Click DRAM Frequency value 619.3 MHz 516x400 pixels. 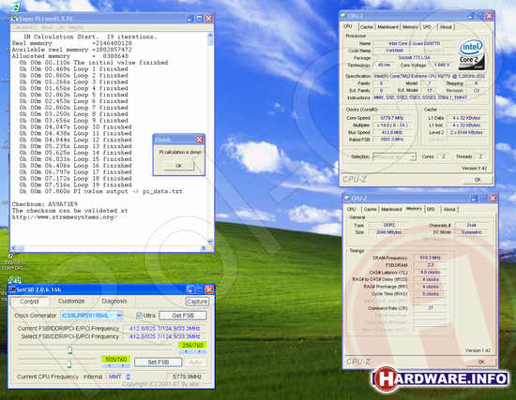point(430,258)
